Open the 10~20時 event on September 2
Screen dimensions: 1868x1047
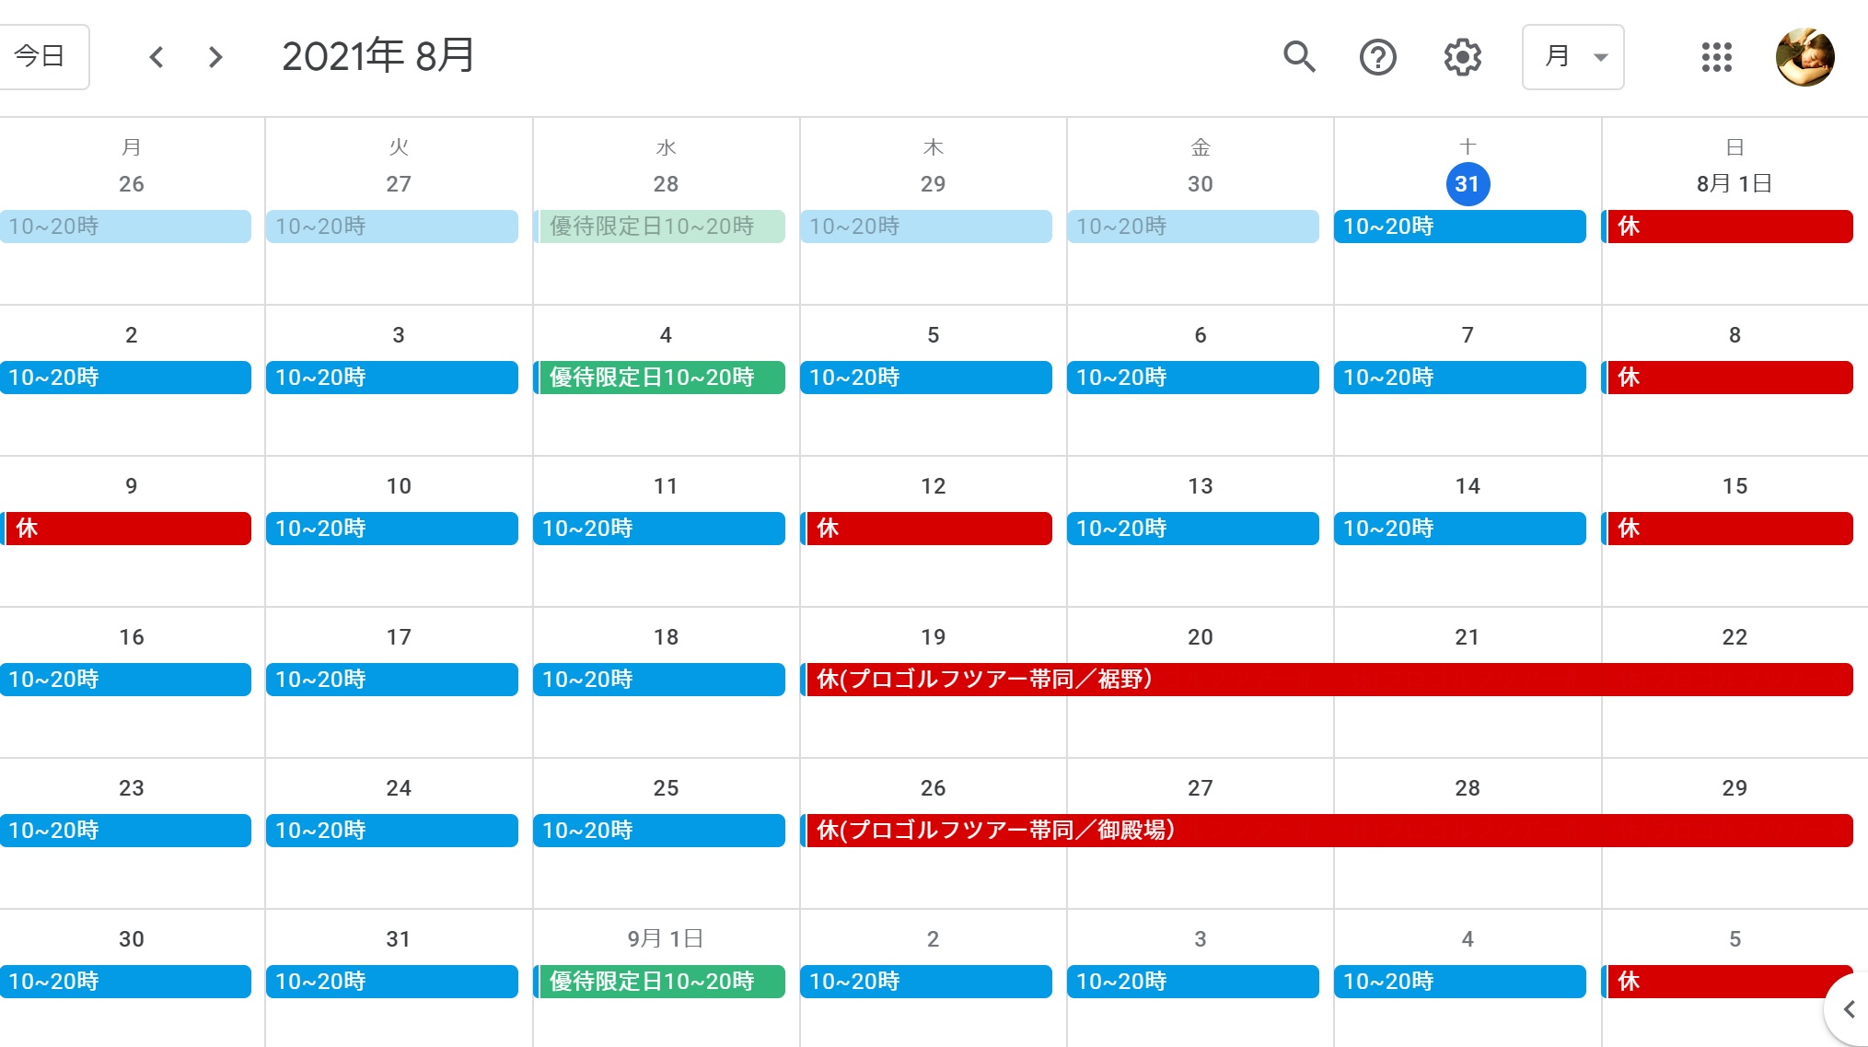point(926,982)
